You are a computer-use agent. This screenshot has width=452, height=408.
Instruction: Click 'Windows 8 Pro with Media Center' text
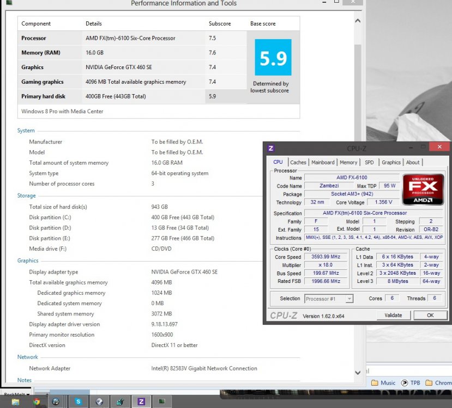[x=62, y=112]
